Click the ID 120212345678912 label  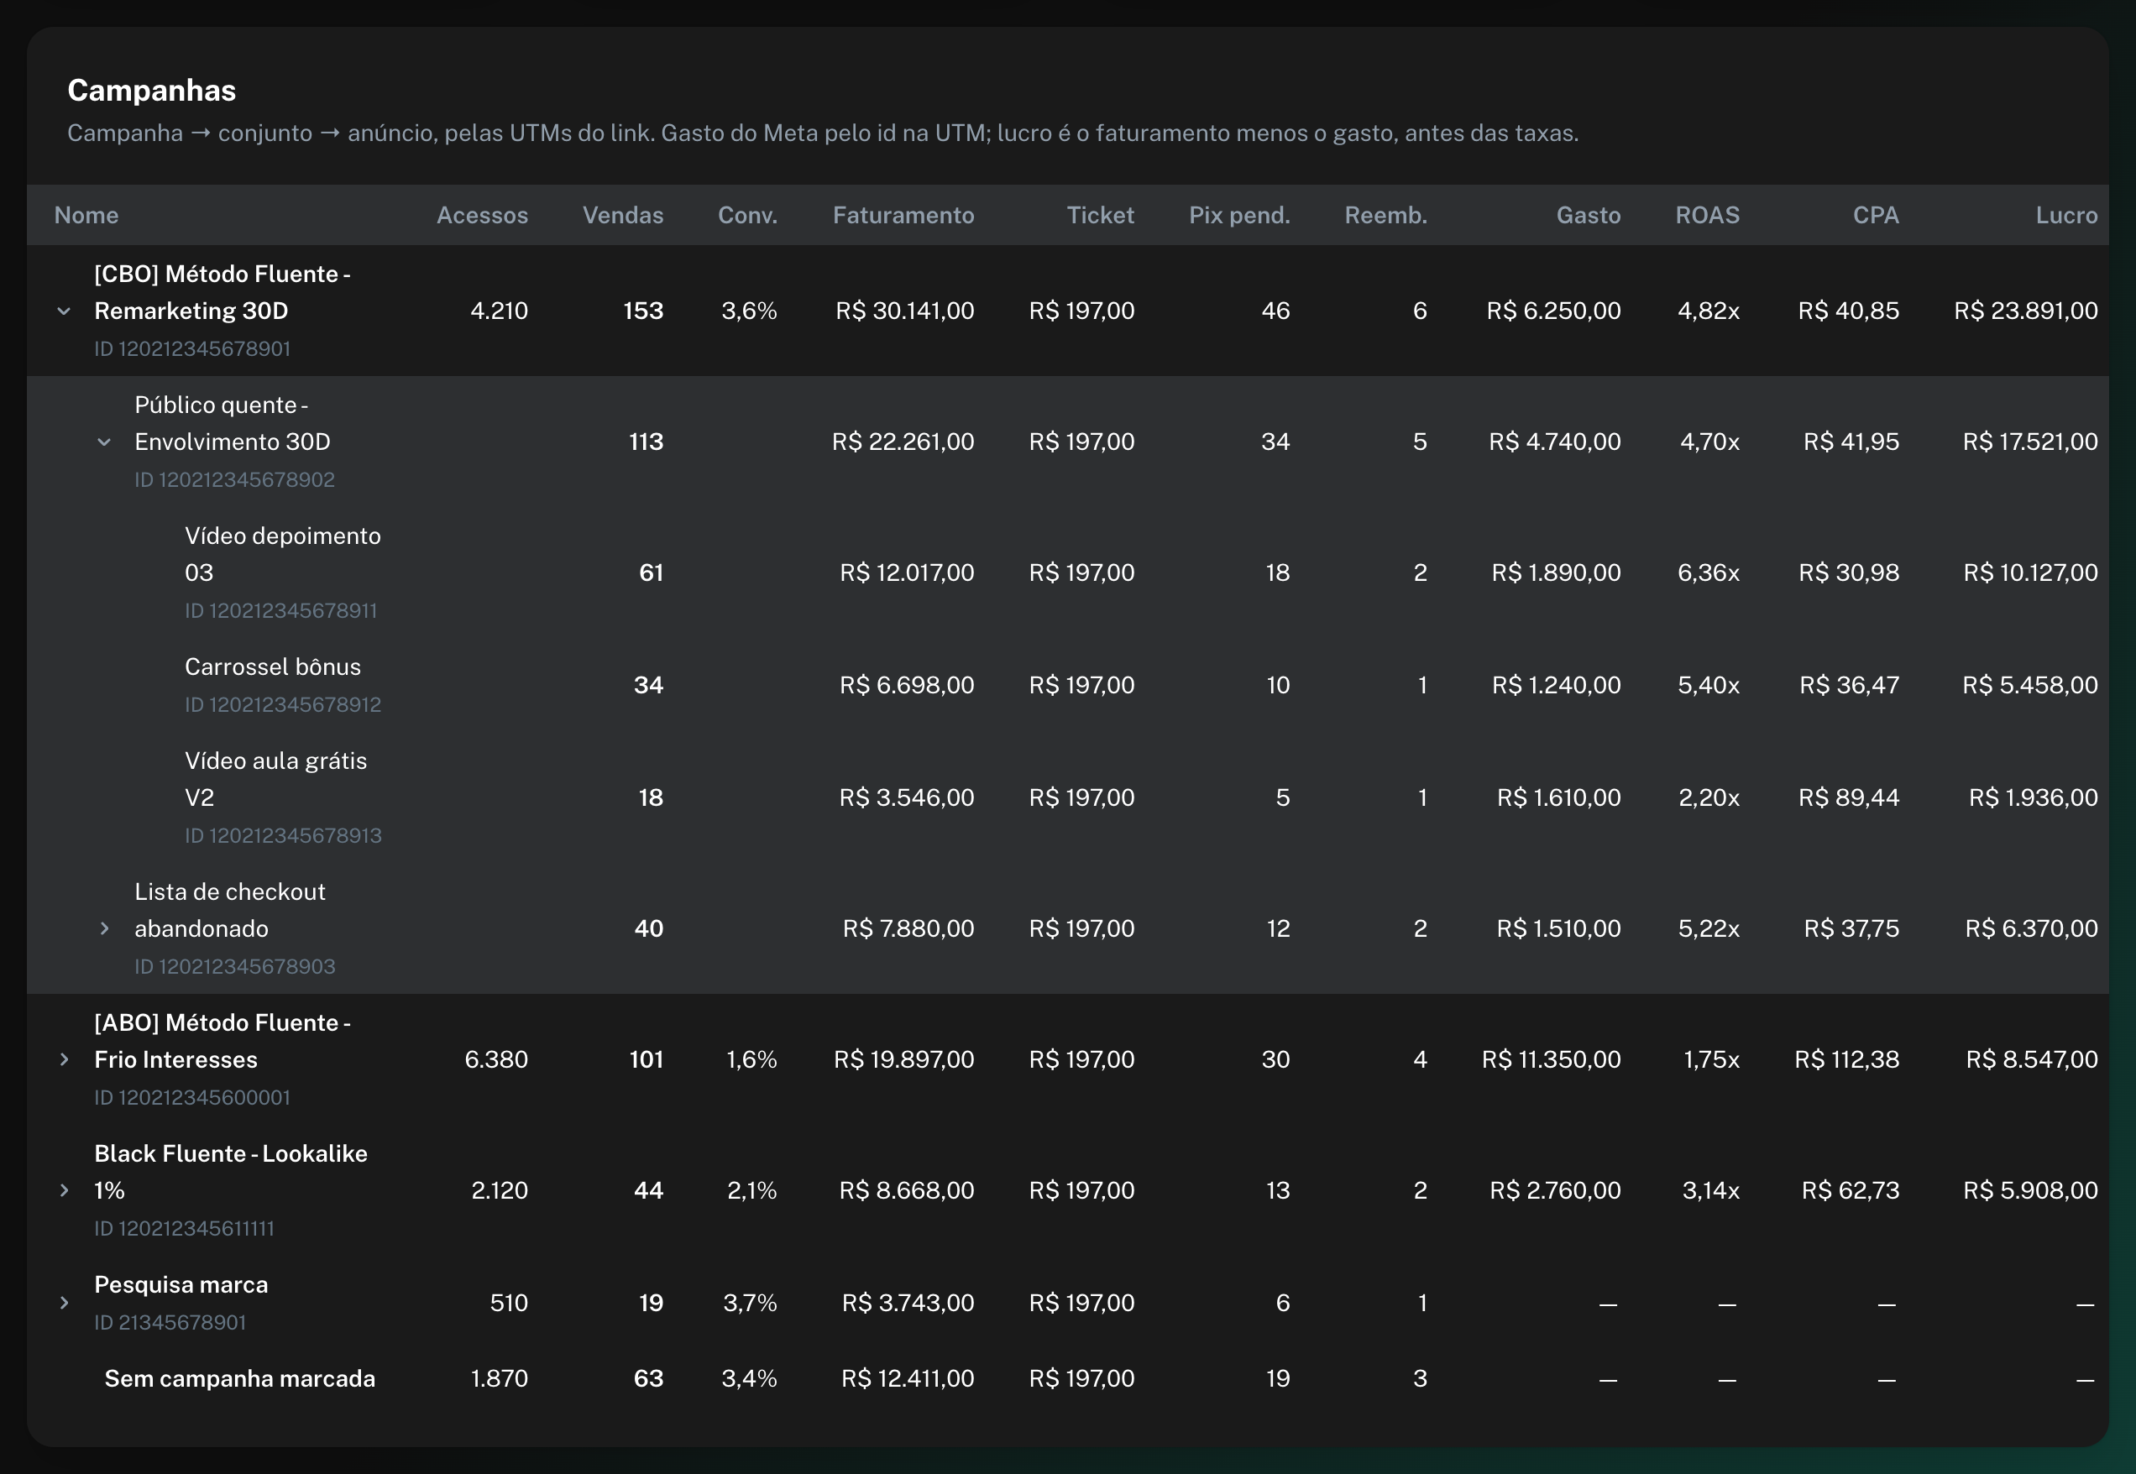(283, 706)
